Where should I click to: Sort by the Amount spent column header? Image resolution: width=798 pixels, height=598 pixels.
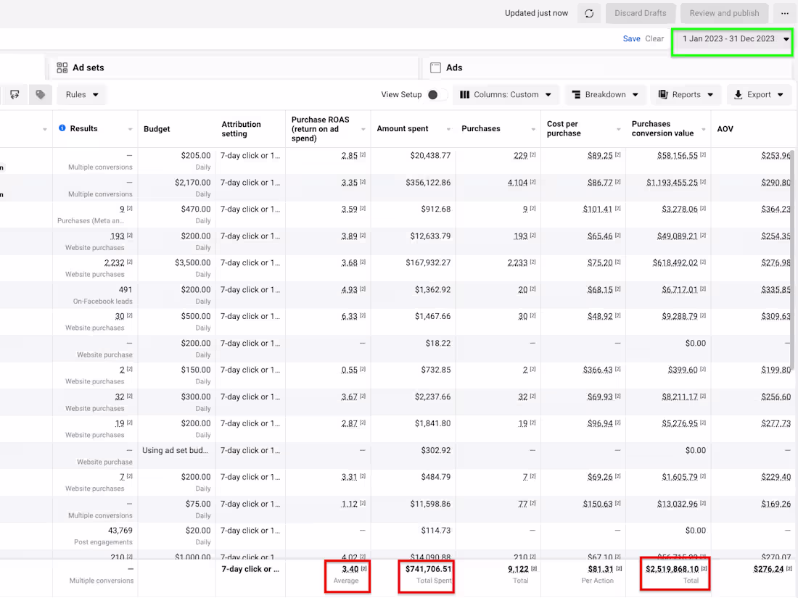click(403, 128)
